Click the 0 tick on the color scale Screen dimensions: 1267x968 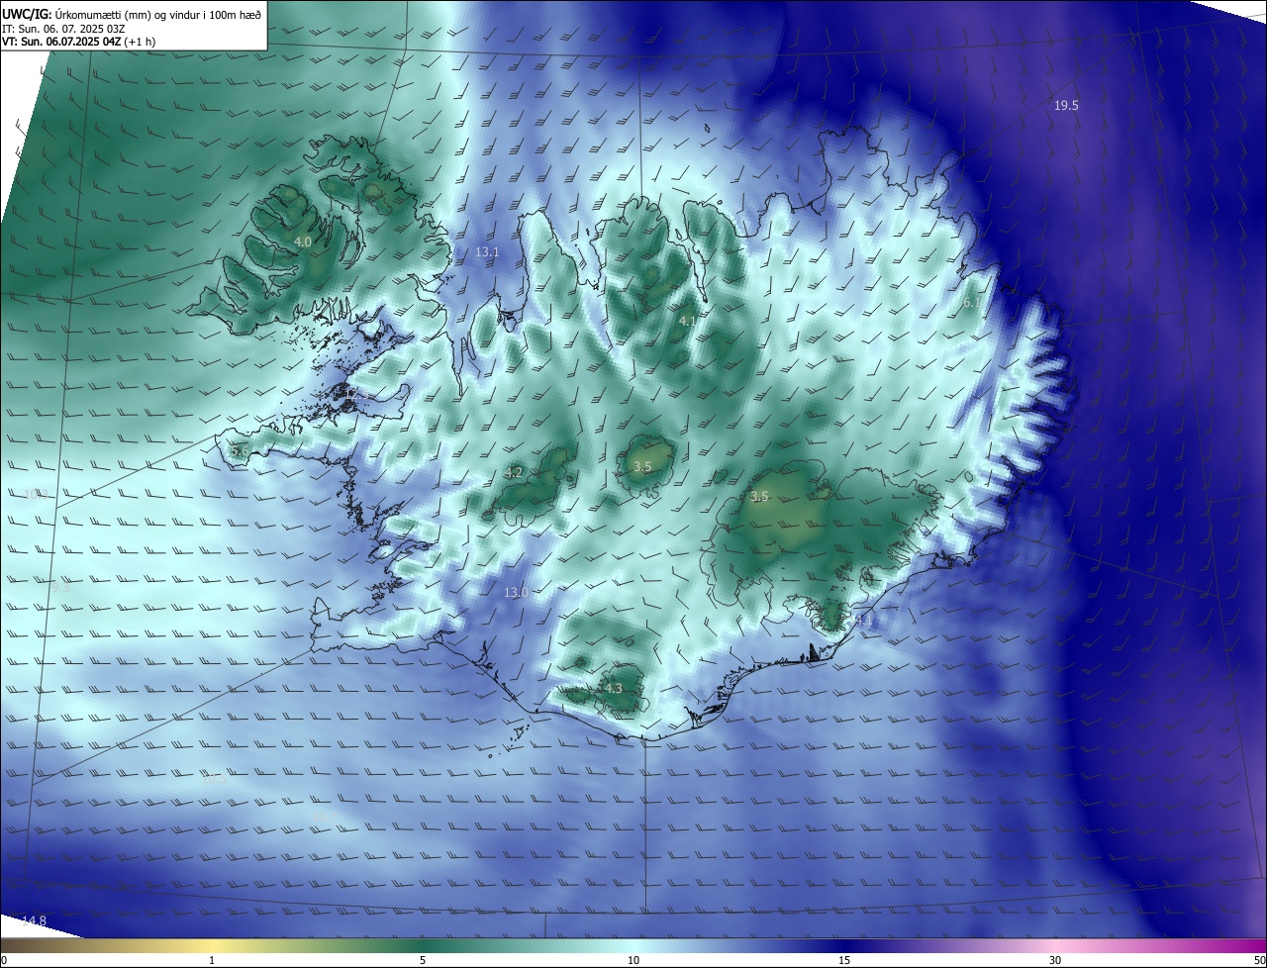[4, 960]
